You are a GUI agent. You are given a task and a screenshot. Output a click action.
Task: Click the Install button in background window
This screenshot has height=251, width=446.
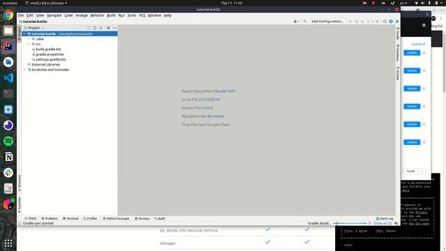coord(410,172)
